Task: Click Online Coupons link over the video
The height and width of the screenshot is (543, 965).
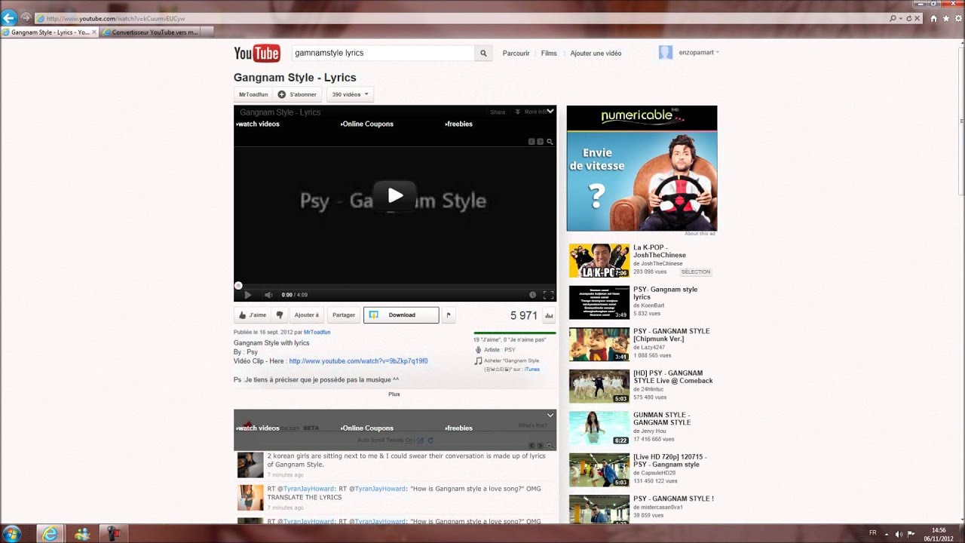Action: pyautogui.click(x=367, y=124)
